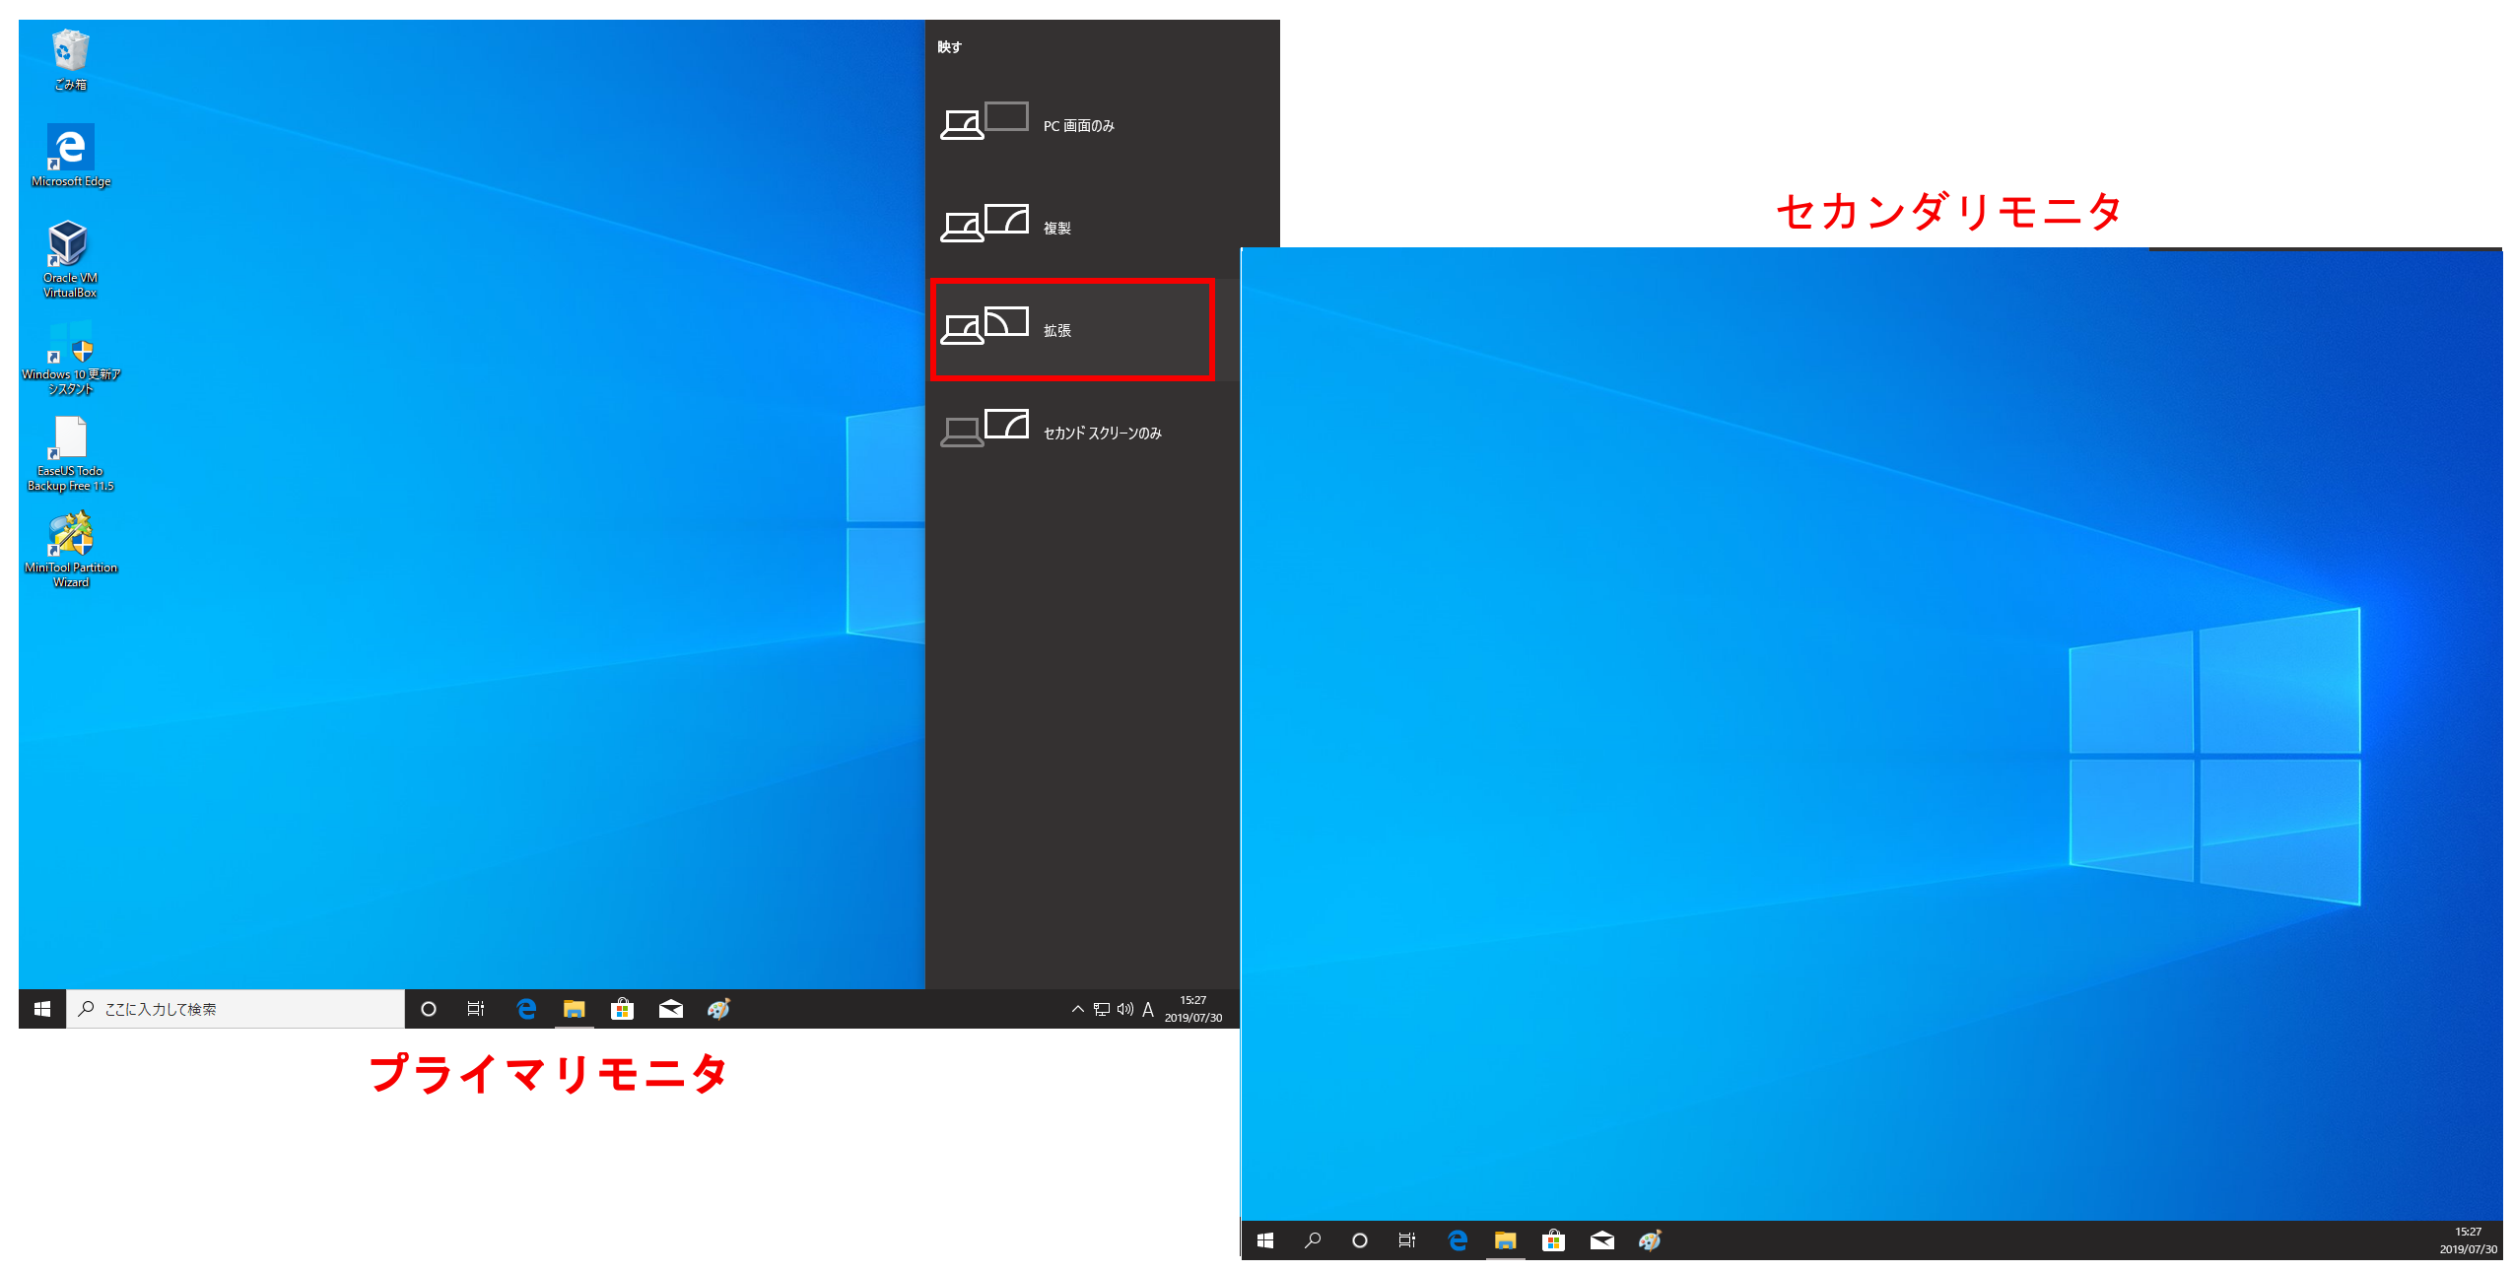Open Start menu on primary monitor
This screenshot has width=2513, height=1271.
point(42,1009)
